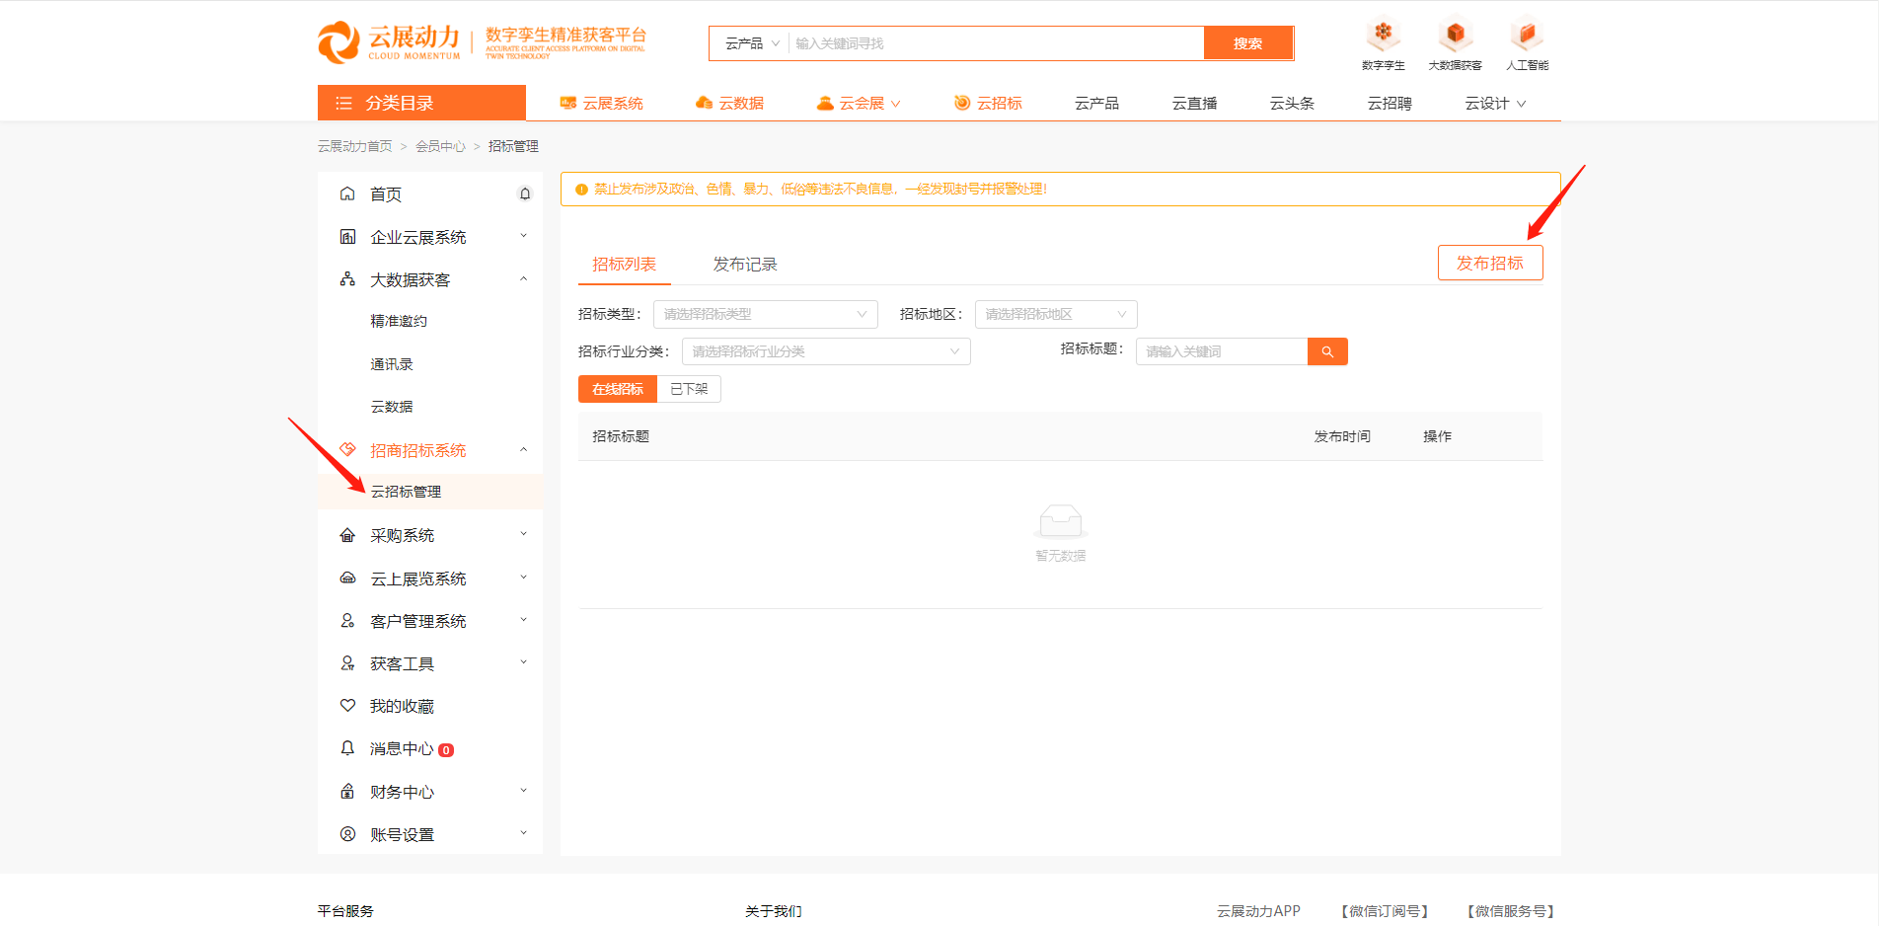The width and height of the screenshot is (1879, 926).
Task: Open 分类目录 via its list icon
Action: [x=343, y=102]
